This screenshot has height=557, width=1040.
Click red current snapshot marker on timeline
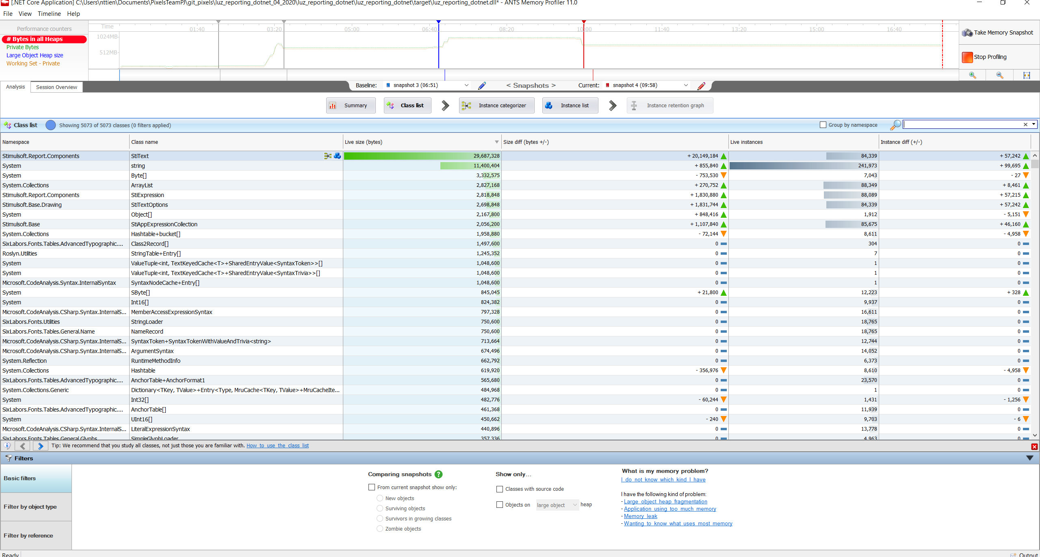[583, 22]
